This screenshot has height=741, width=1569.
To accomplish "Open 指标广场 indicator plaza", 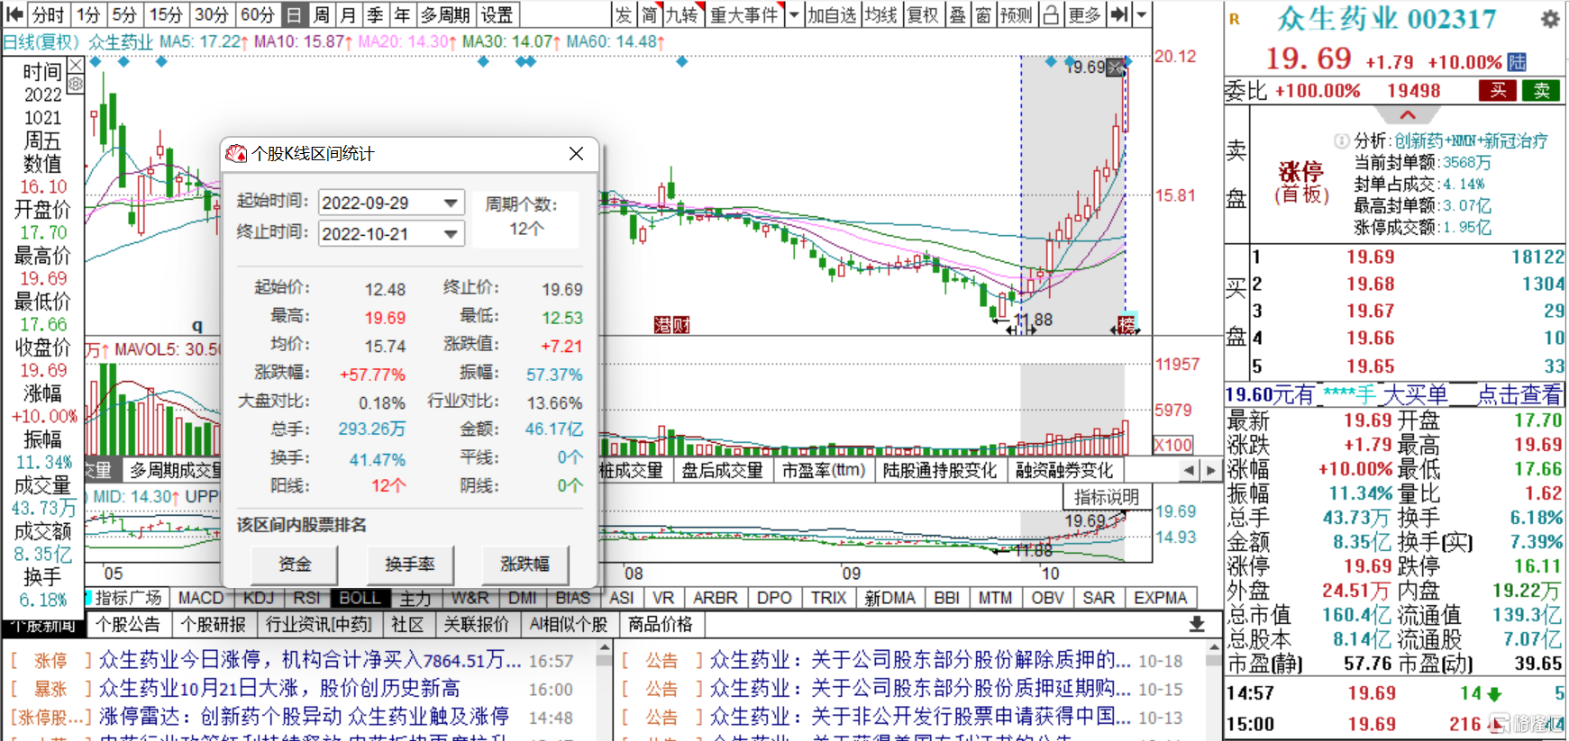I will (127, 598).
